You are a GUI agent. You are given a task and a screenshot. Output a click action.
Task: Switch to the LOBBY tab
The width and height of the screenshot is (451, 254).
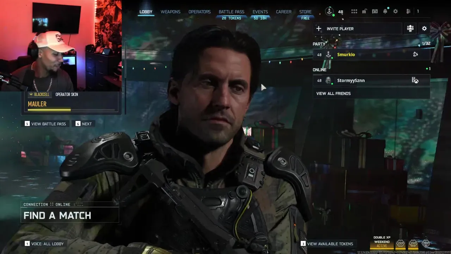point(146,12)
